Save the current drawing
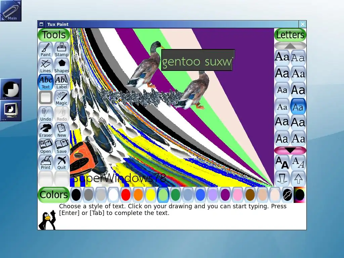This screenshot has height=258, width=344. click(x=62, y=146)
